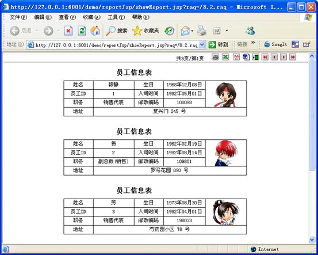This screenshot has width=318, height=255.
Task: Export report to Word document
Action: pyautogui.click(x=246, y=57)
